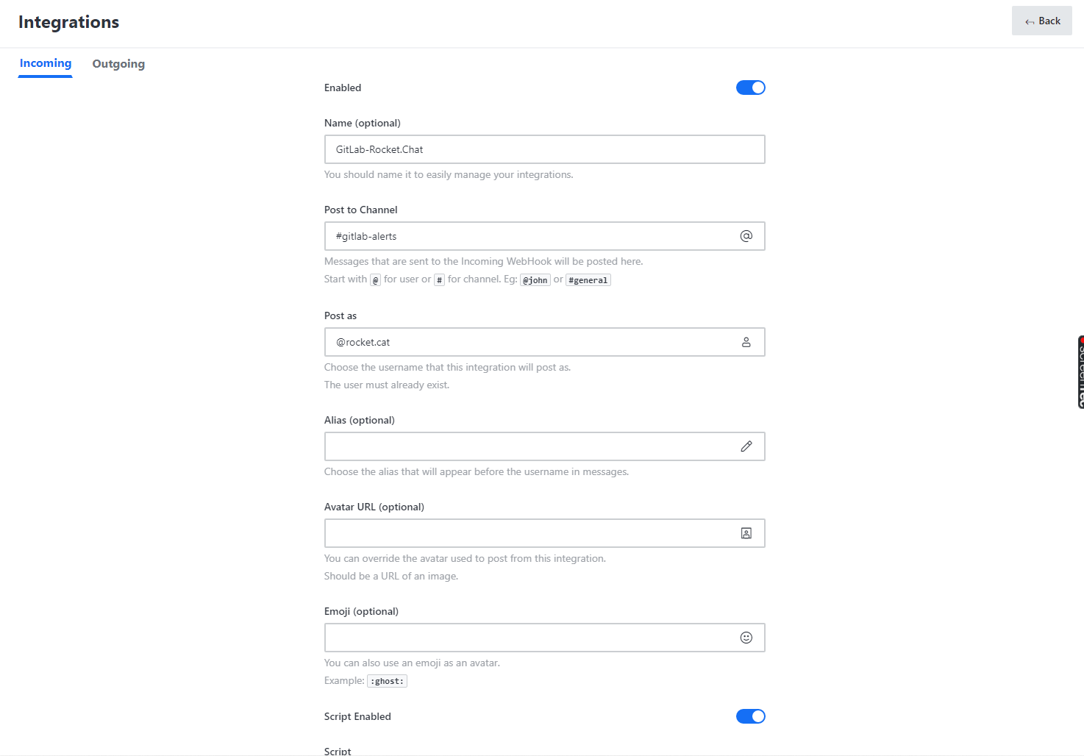
Task: Click into the Post as input field
Action: click(x=529, y=342)
